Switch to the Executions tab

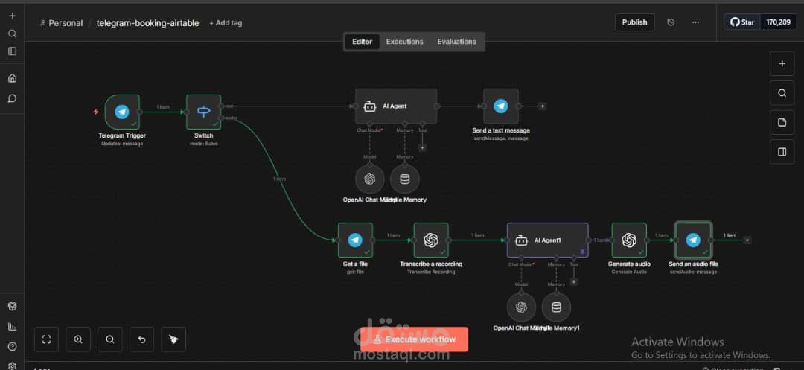coord(404,42)
